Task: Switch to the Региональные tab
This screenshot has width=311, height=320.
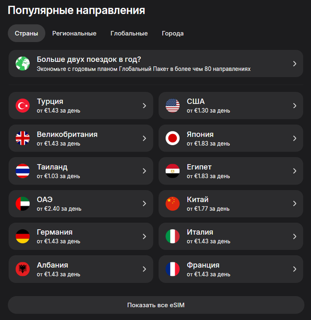Action: click(x=74, y=33)
